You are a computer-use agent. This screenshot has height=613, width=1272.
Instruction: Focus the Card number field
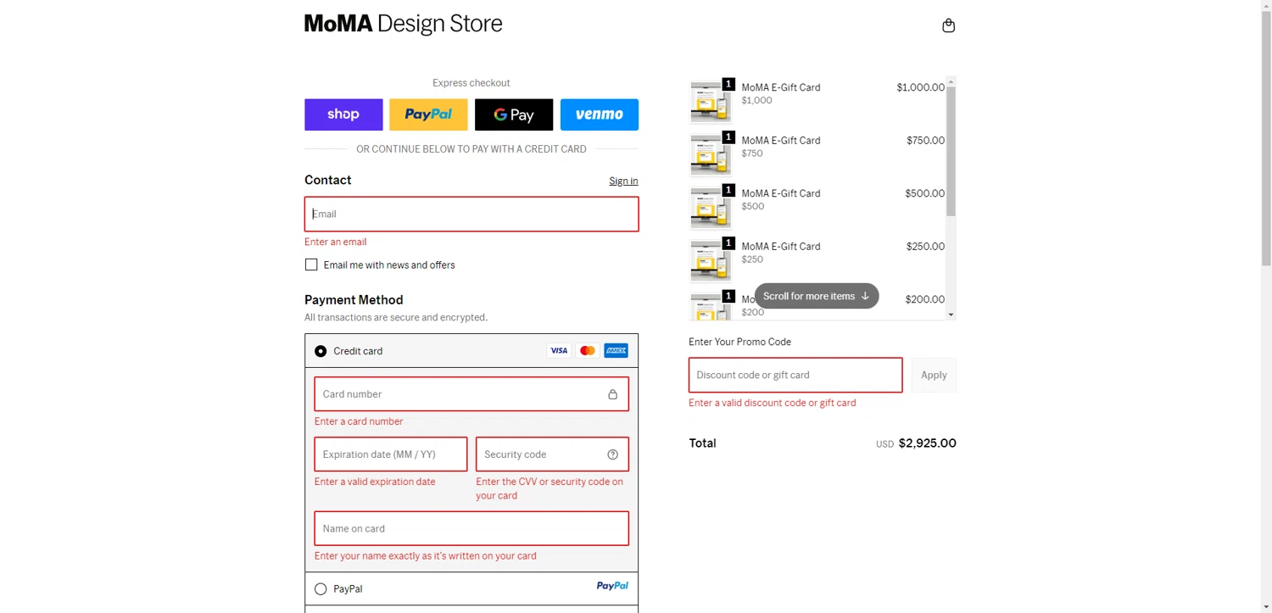point(471,394)
